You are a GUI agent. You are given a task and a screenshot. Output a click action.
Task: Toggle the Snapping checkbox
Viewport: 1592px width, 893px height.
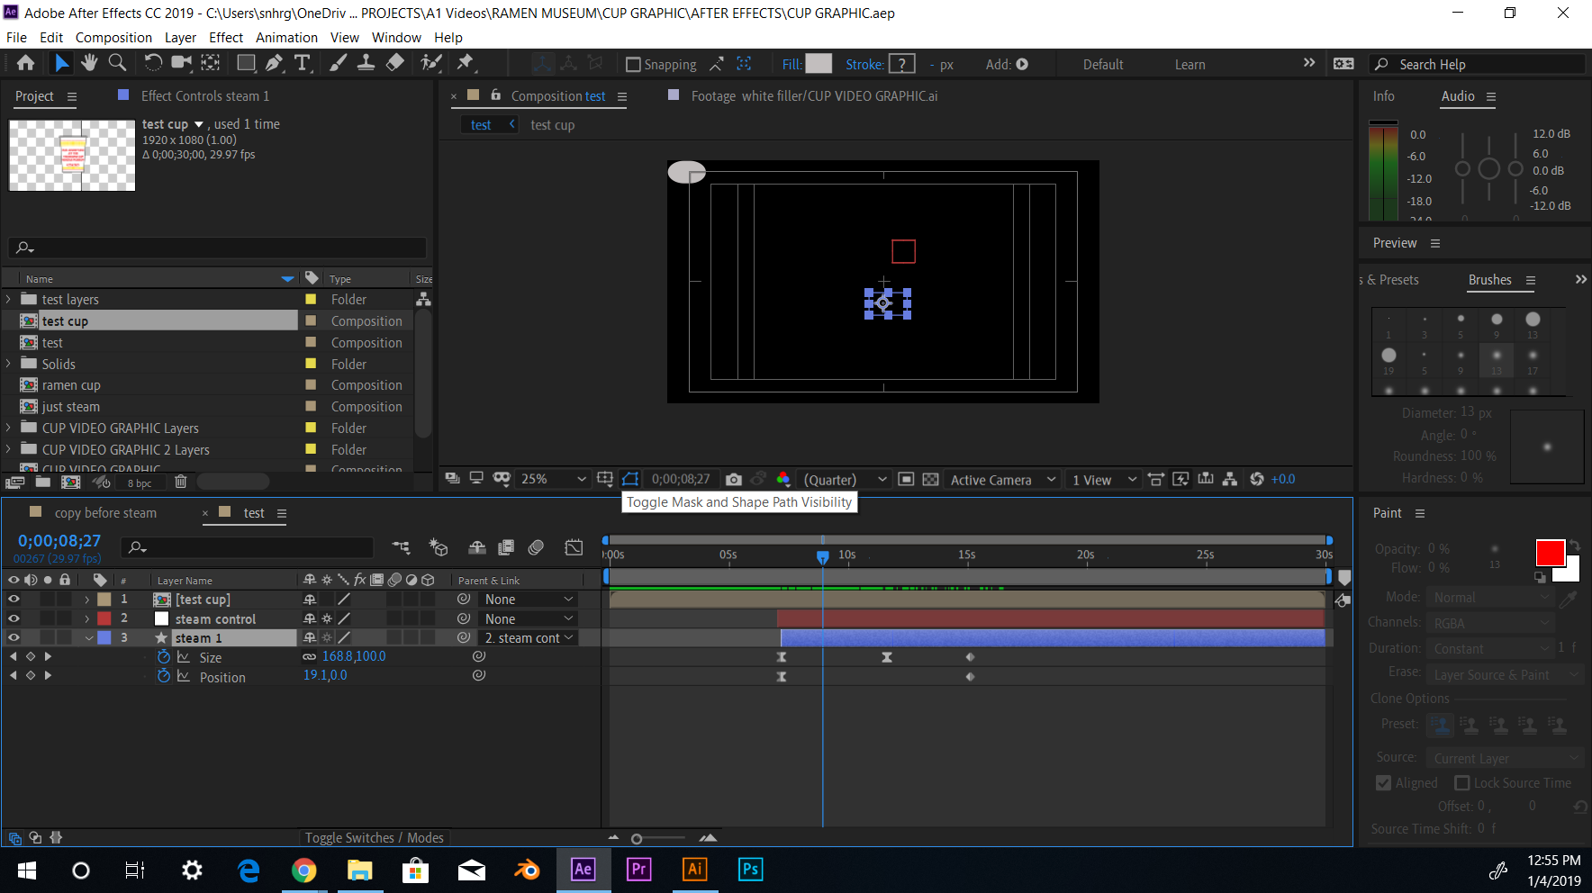coord(633,65)
